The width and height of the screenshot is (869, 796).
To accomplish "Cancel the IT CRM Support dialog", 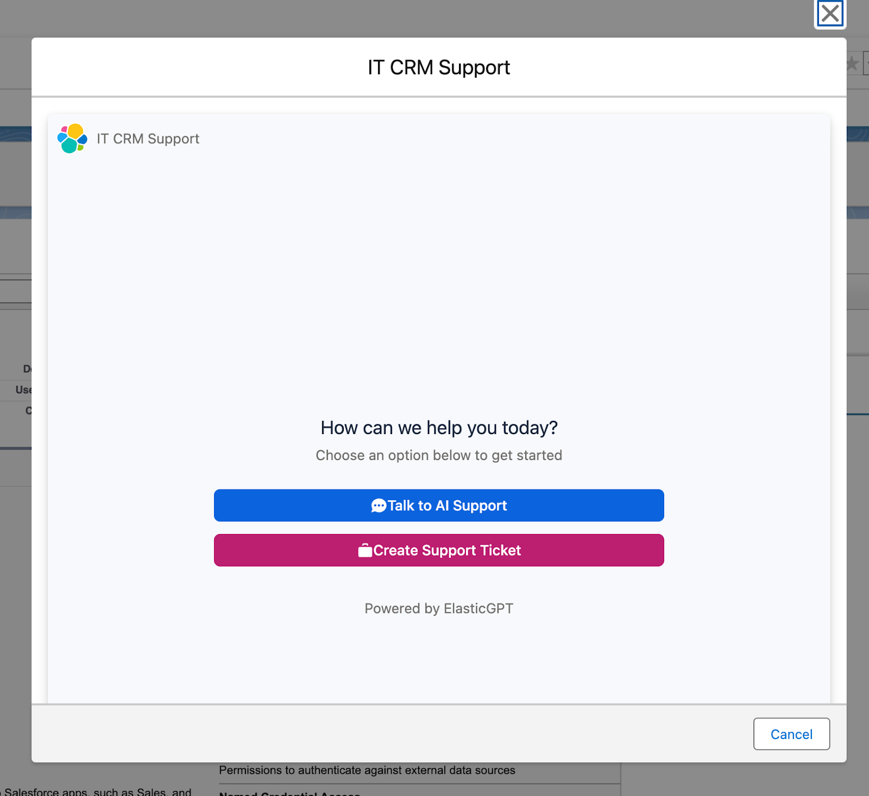I will (x=791, y=734).
